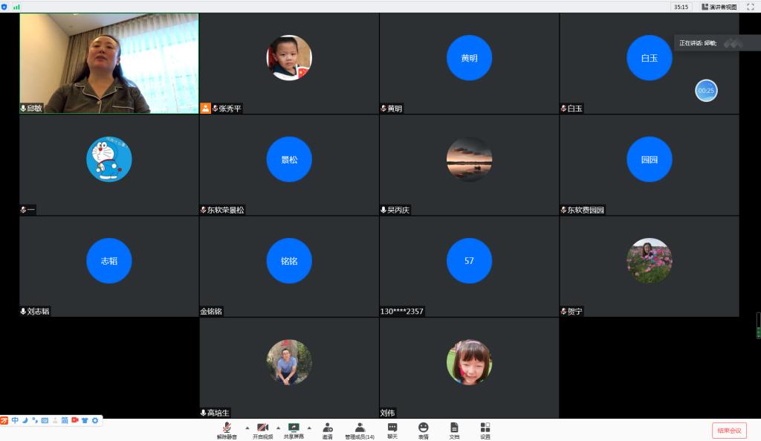
Task: Open the 邀请 (Invite) icon
Action: click(x=327, y=428)
